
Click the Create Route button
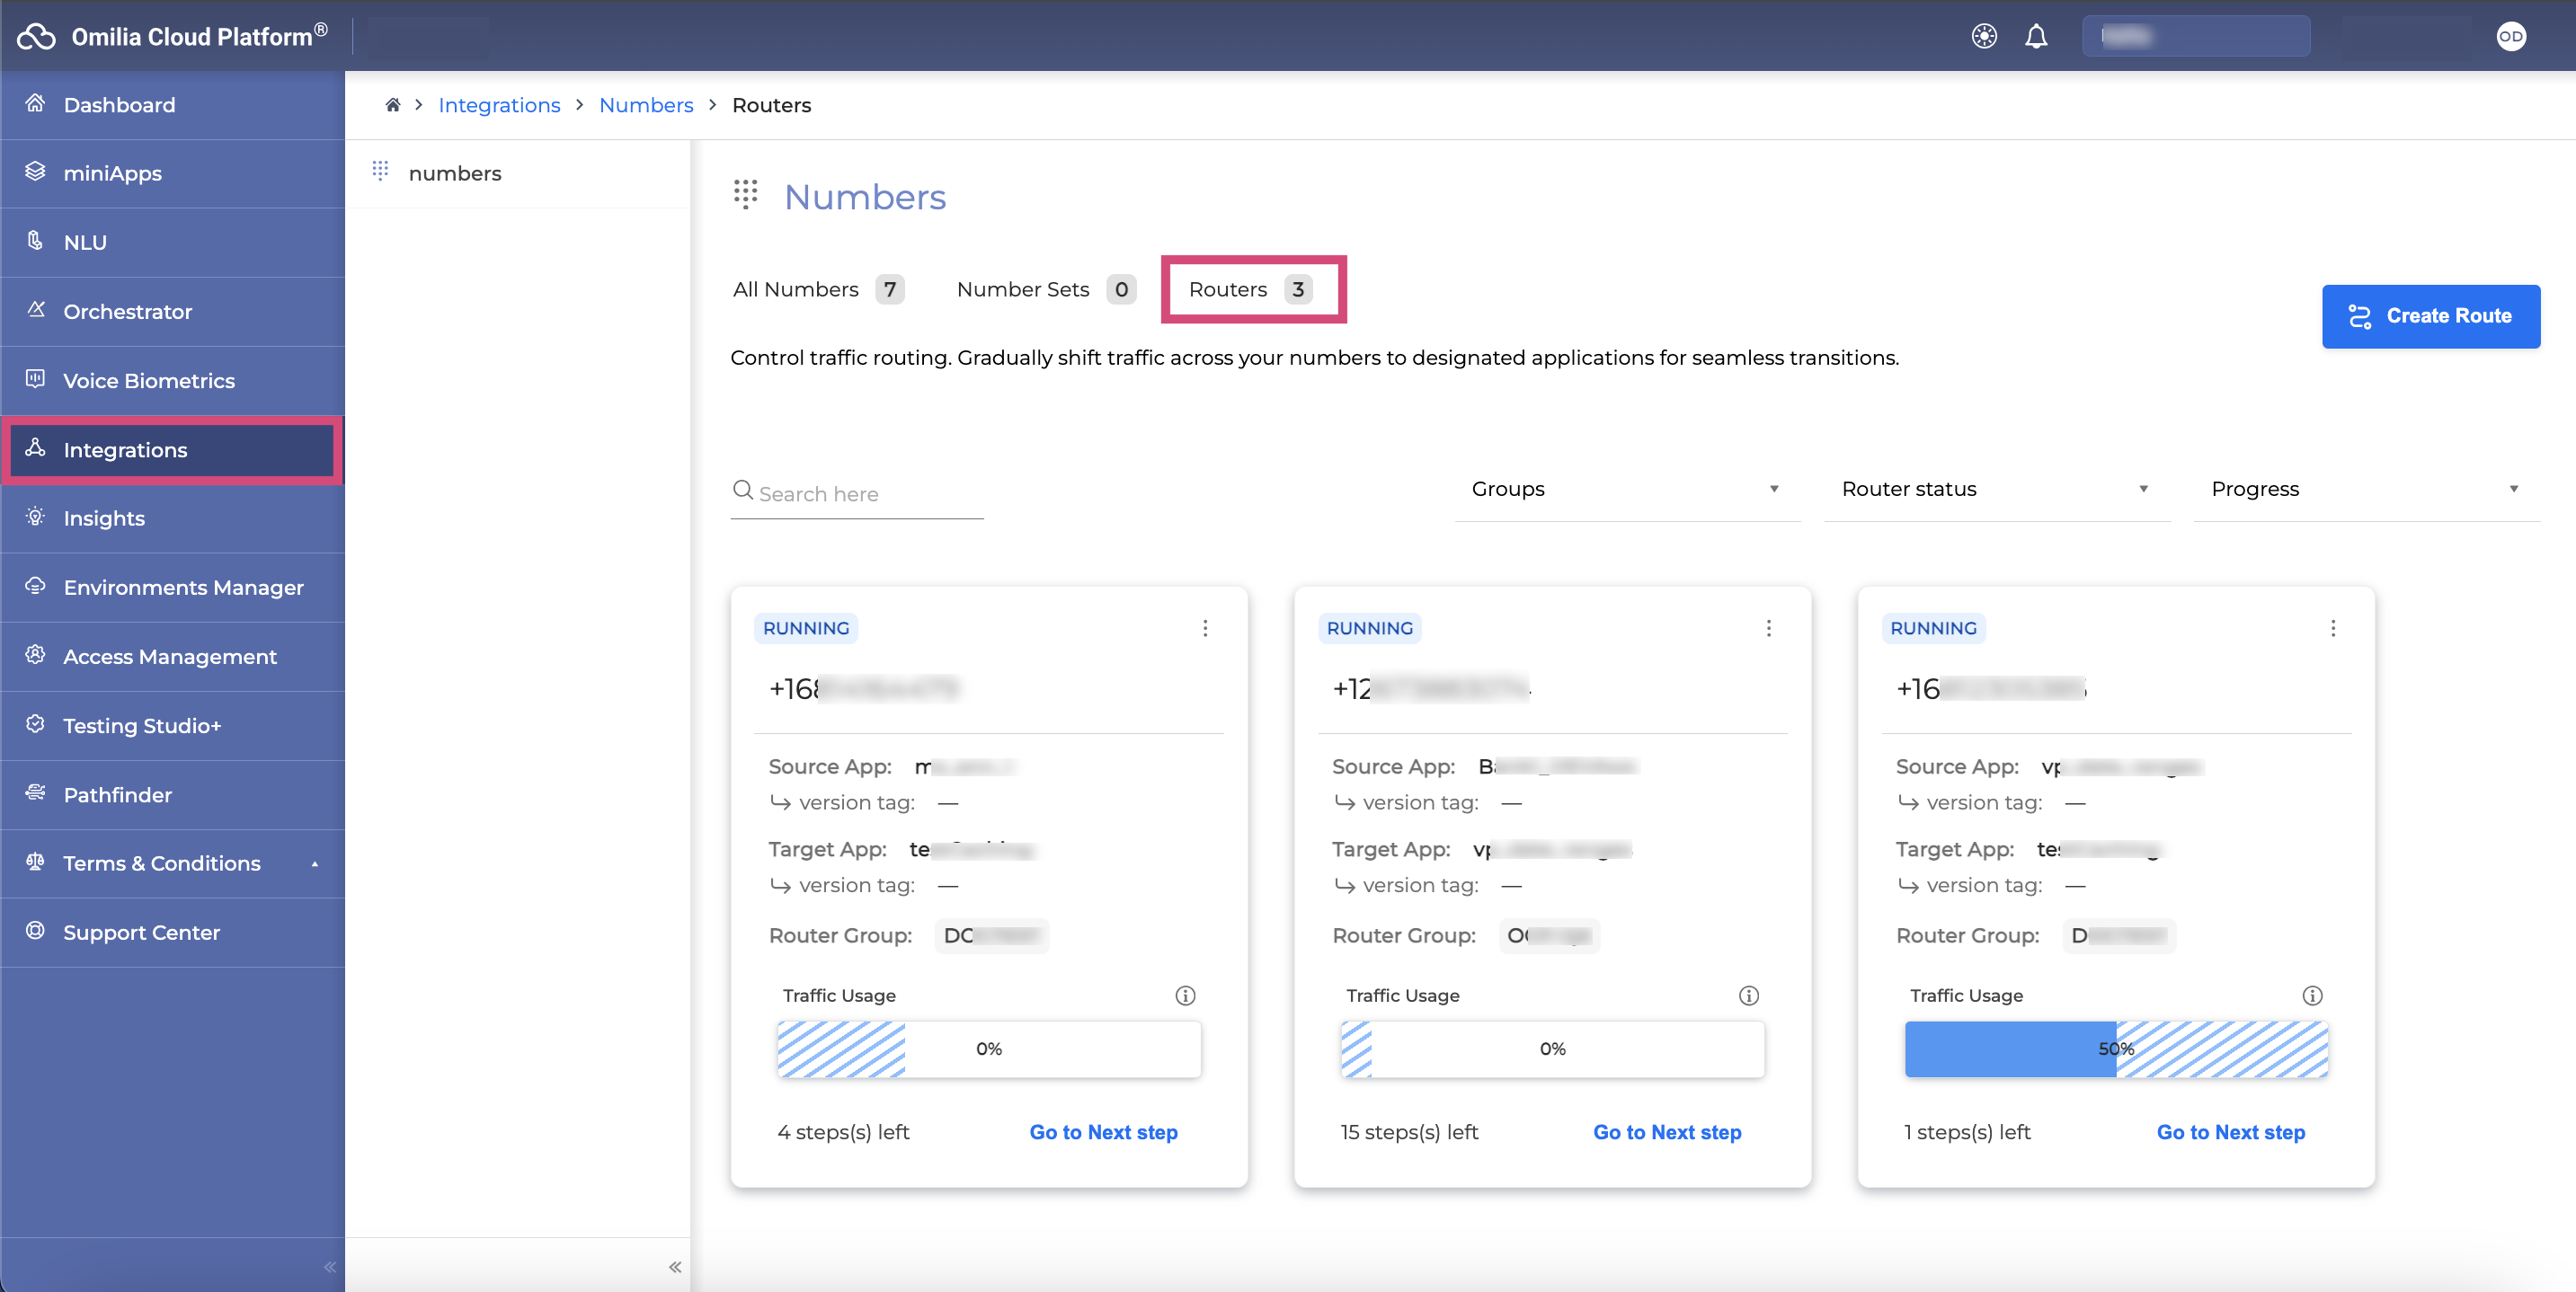click(x=2430, y=316)
